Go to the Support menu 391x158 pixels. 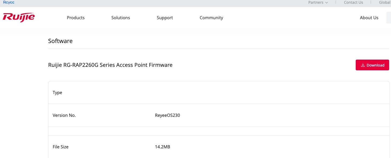tap(165, 18)
